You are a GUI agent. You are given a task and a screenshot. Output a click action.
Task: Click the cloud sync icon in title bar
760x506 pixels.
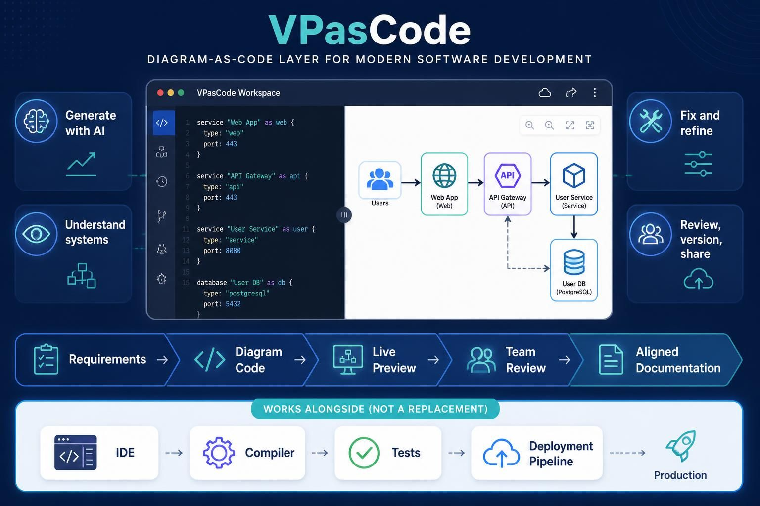(x=545, y=93)
